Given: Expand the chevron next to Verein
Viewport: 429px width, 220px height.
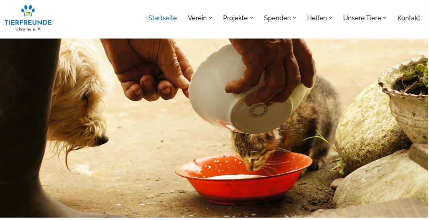Looking at the screenshot, I should (211, 18).
